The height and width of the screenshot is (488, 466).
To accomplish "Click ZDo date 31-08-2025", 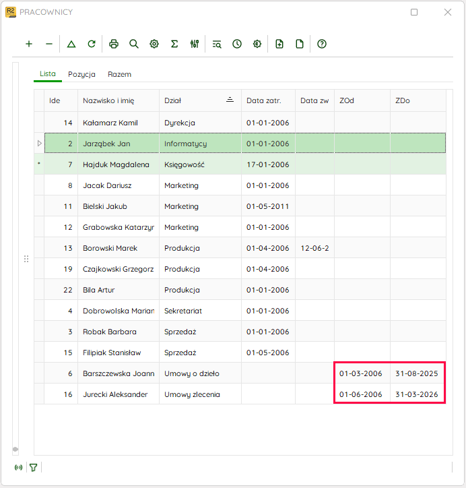I will [x=417, y=373].
